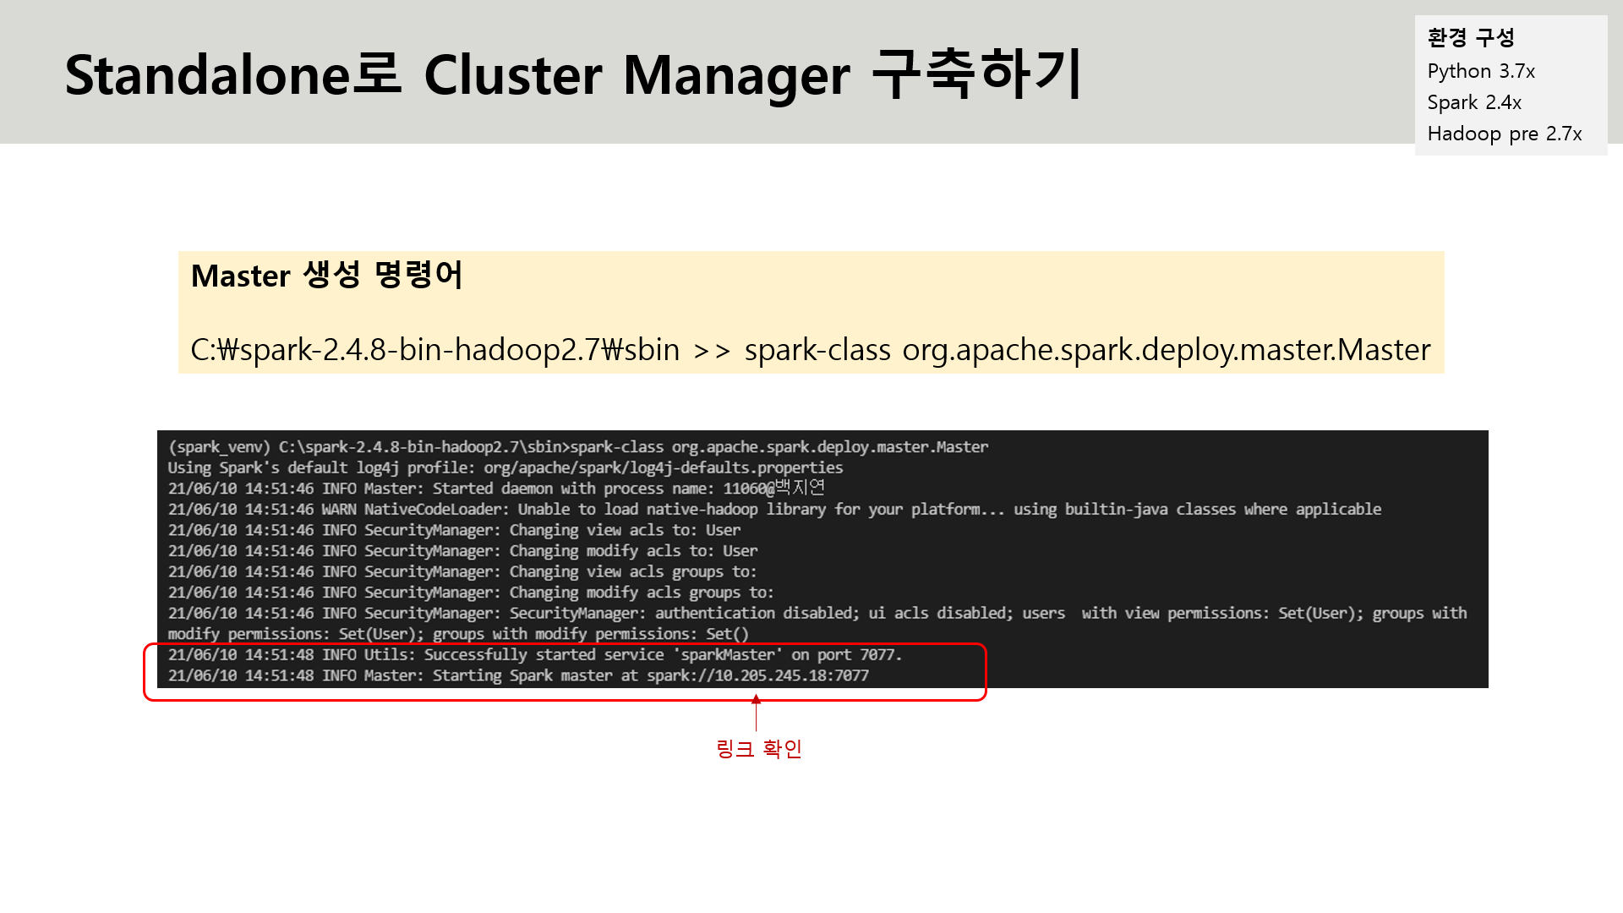Select the 'Hadoop pre 2.7x' text line
The image size is (1623, 913).
1504,134
